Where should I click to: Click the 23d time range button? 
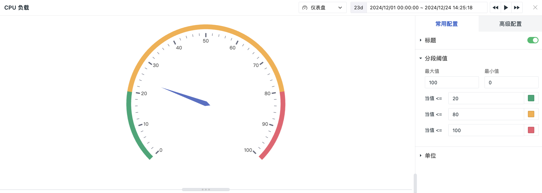click(x=358, y=8)
